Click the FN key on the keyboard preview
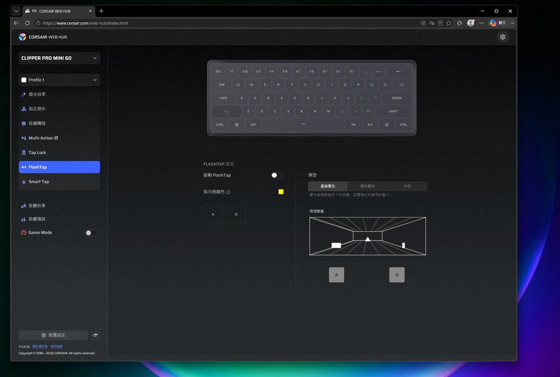The image size is (560, 377). [353, 125]
